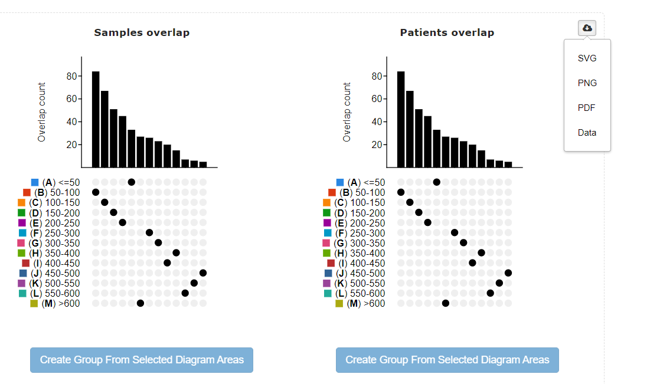The height and width of the screenshot is (384, 660).
Task: Create group from Samples overlap selected areas
Action: (142, 360)
